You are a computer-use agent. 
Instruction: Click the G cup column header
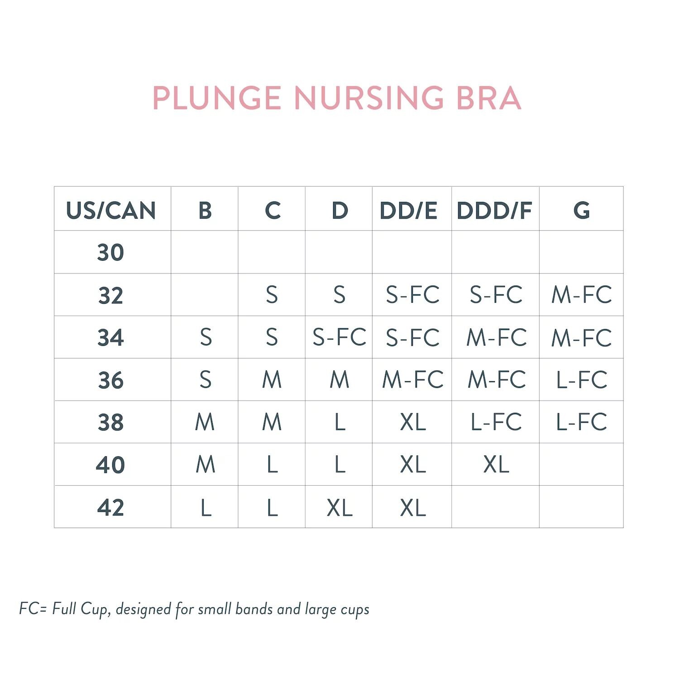582,210
